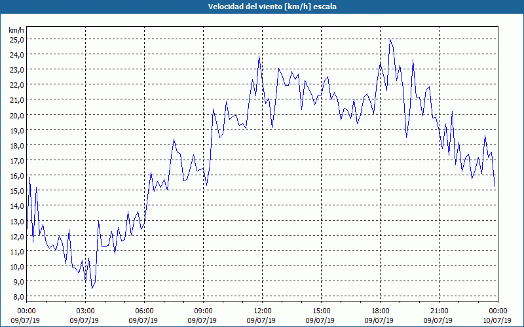Click the lowest point after 03:00
The image size is (524, 327).
pos(92,288)
